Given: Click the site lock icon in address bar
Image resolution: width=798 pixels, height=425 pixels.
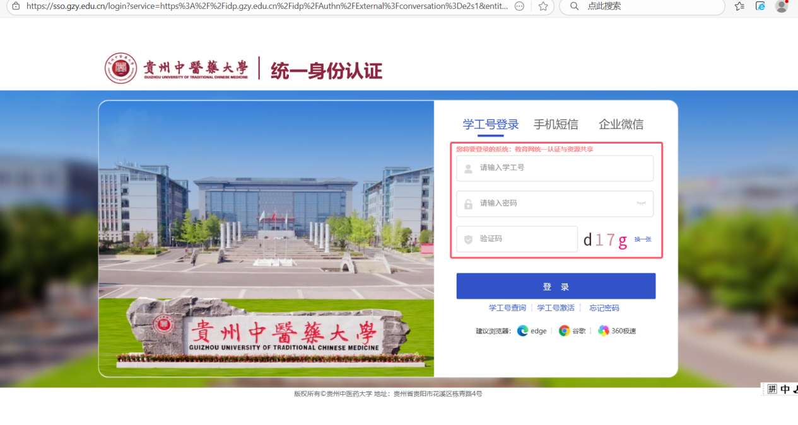Looking at the screenshot, I should pyautogui.click(x=16, y=6).
